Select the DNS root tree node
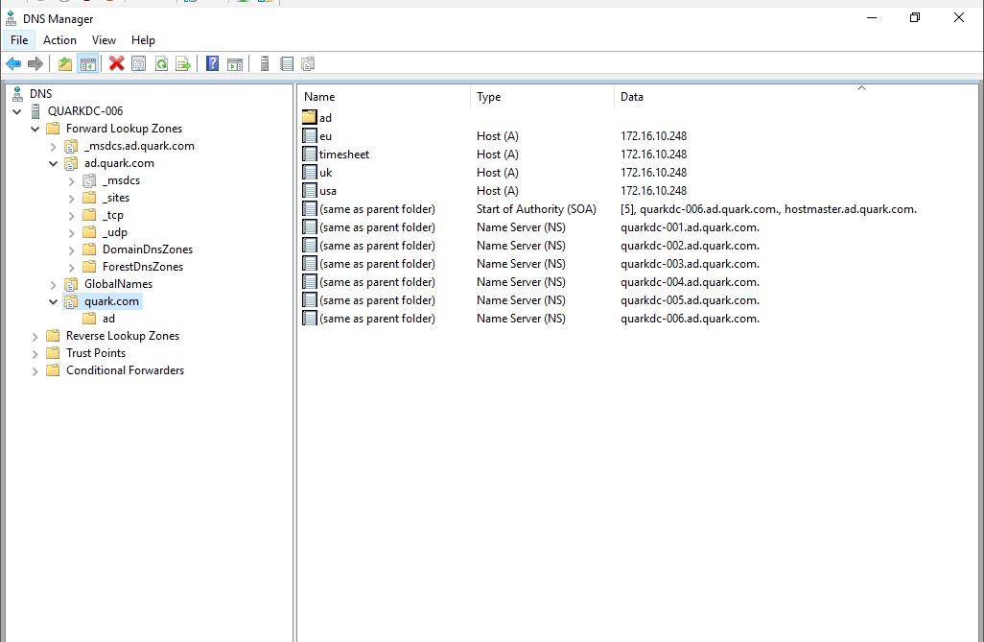 (x=41, y=94)
